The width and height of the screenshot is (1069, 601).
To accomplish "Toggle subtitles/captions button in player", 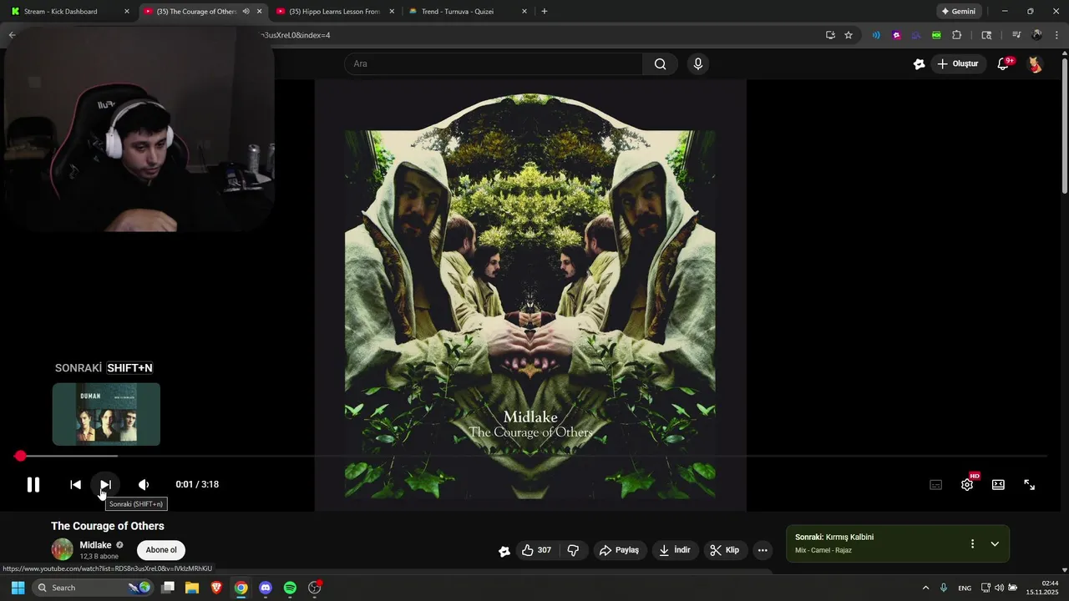I will tap(936, 484).
